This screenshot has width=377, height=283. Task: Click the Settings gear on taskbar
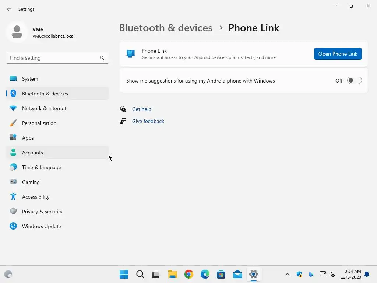click(x=253, y=274)
